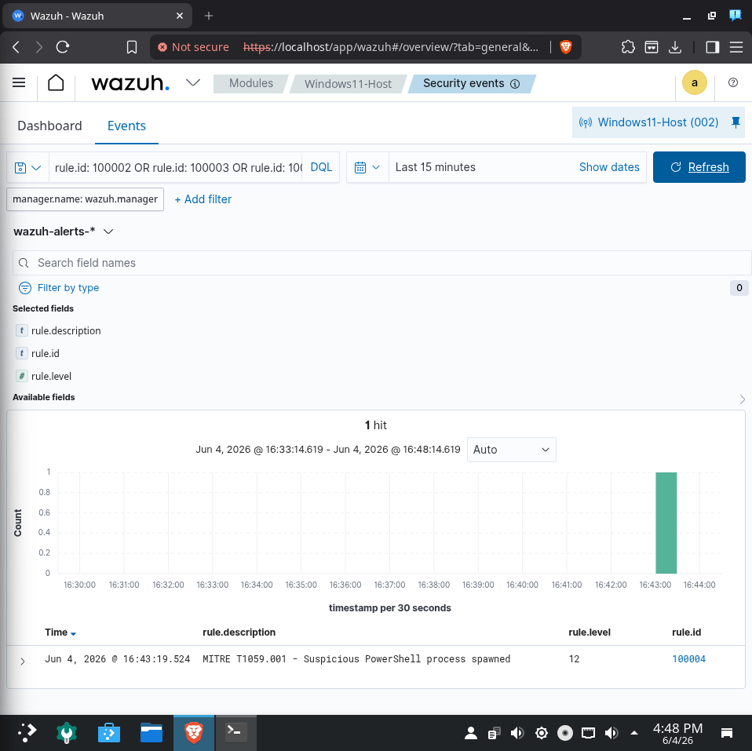The image size is (752, 751).
Task: Add a new filter
Action: pos(203,199)
